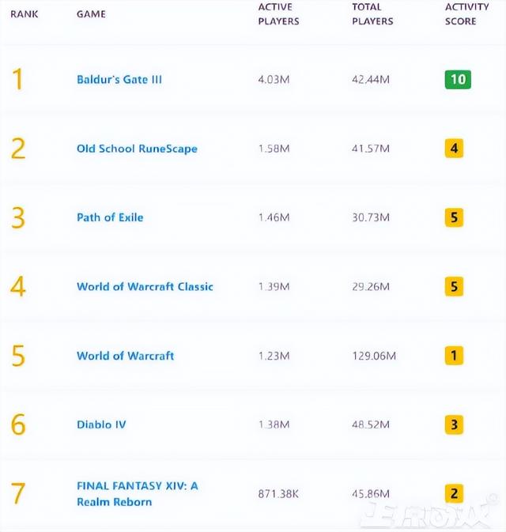The width and height of the screenshot is (506, 532).
Task: Click Final Fantasy XIV's score 2 badge
Action: tap(454, 493)
